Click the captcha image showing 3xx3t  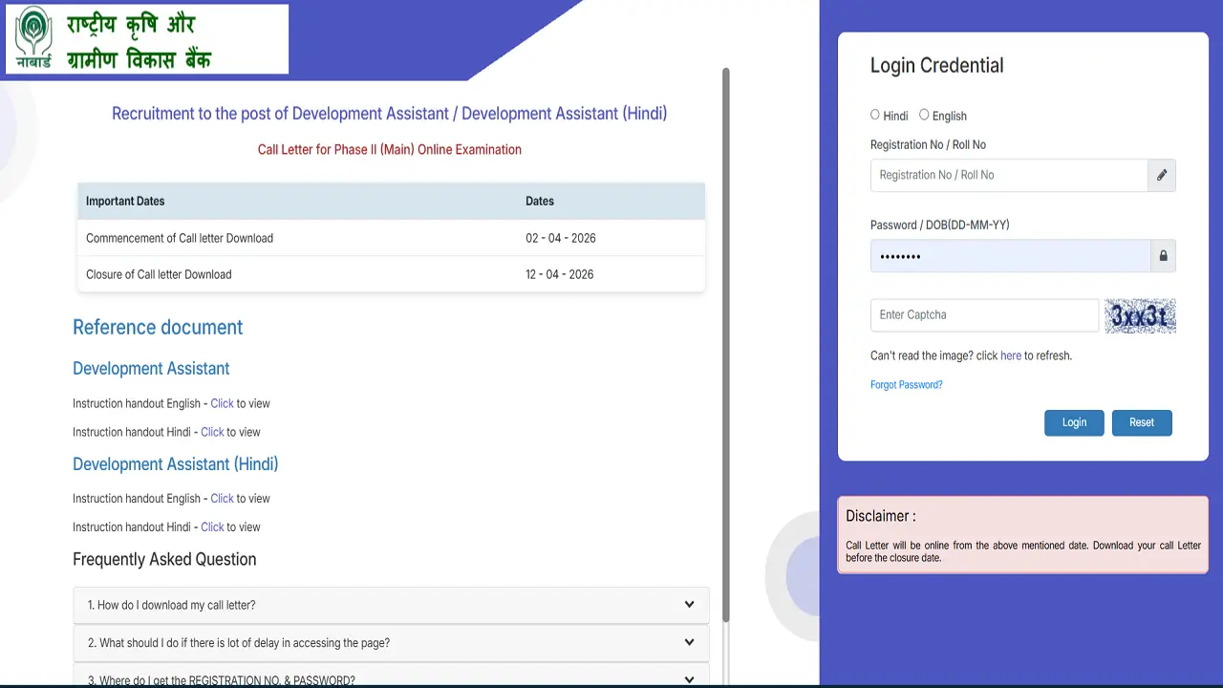1140,315
